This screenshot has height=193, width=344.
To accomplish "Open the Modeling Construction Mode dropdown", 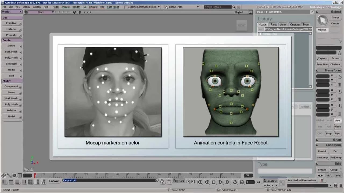I will pyautogui.click(x=142, y=7).
